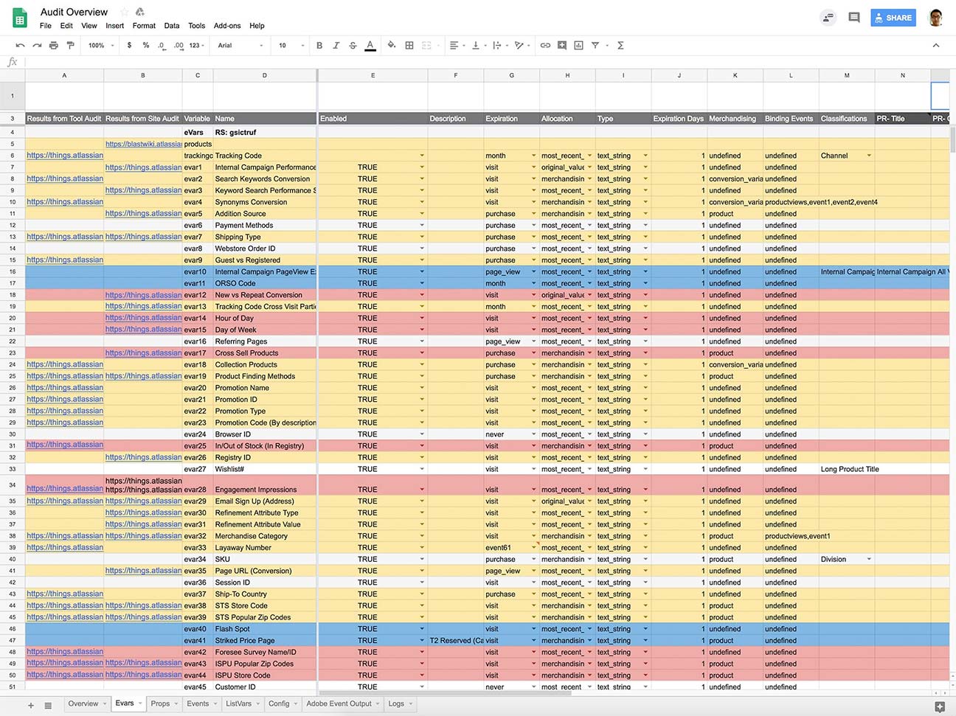The image size is (956, 716).
Task: Open Enabled dropdown for evar1 row
Action: click(x=422, y=167)
